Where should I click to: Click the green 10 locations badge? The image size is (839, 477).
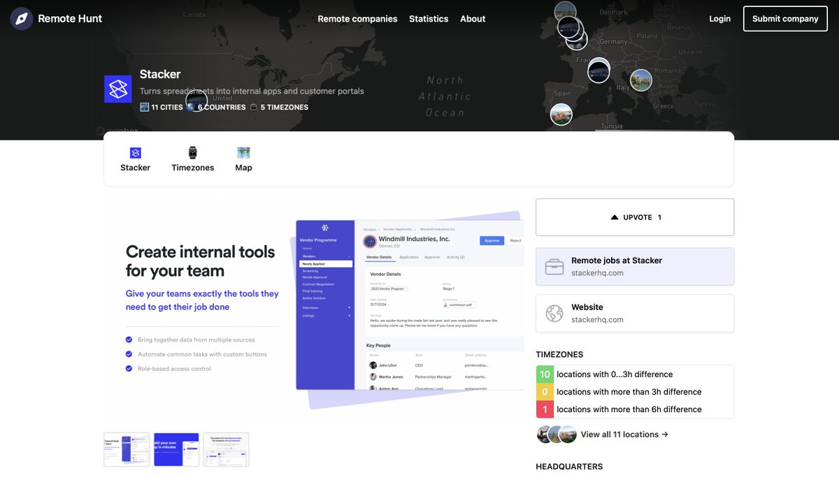[x=545, y=374]
